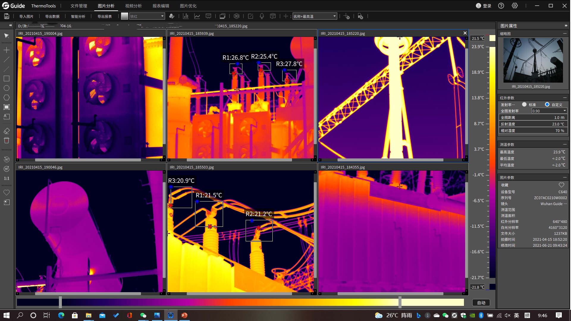The height and width of the screenshot is (321, 571).
Task: Switch to the 报表编辑 tab
Action: point(161,6)
